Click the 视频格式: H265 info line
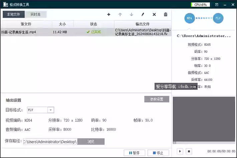 pos(199,45)
